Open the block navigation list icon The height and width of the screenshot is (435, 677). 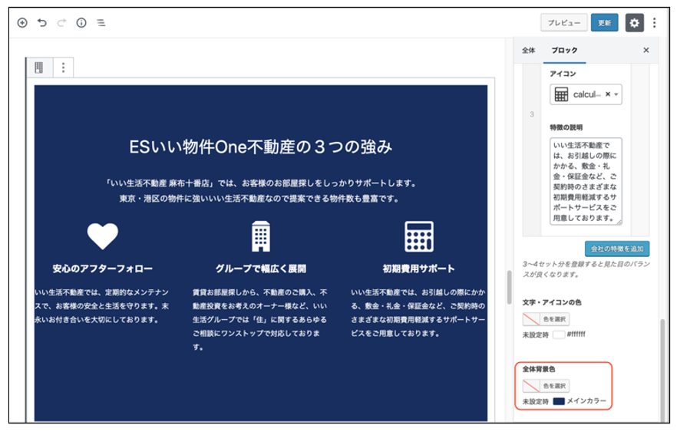[101, 23]
